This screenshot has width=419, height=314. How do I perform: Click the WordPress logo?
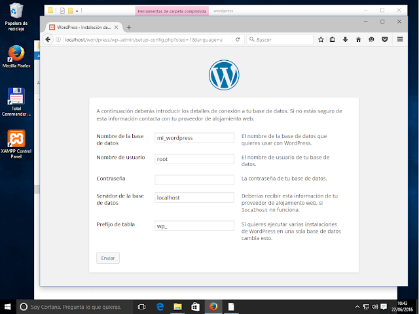(x=224, y=75)
